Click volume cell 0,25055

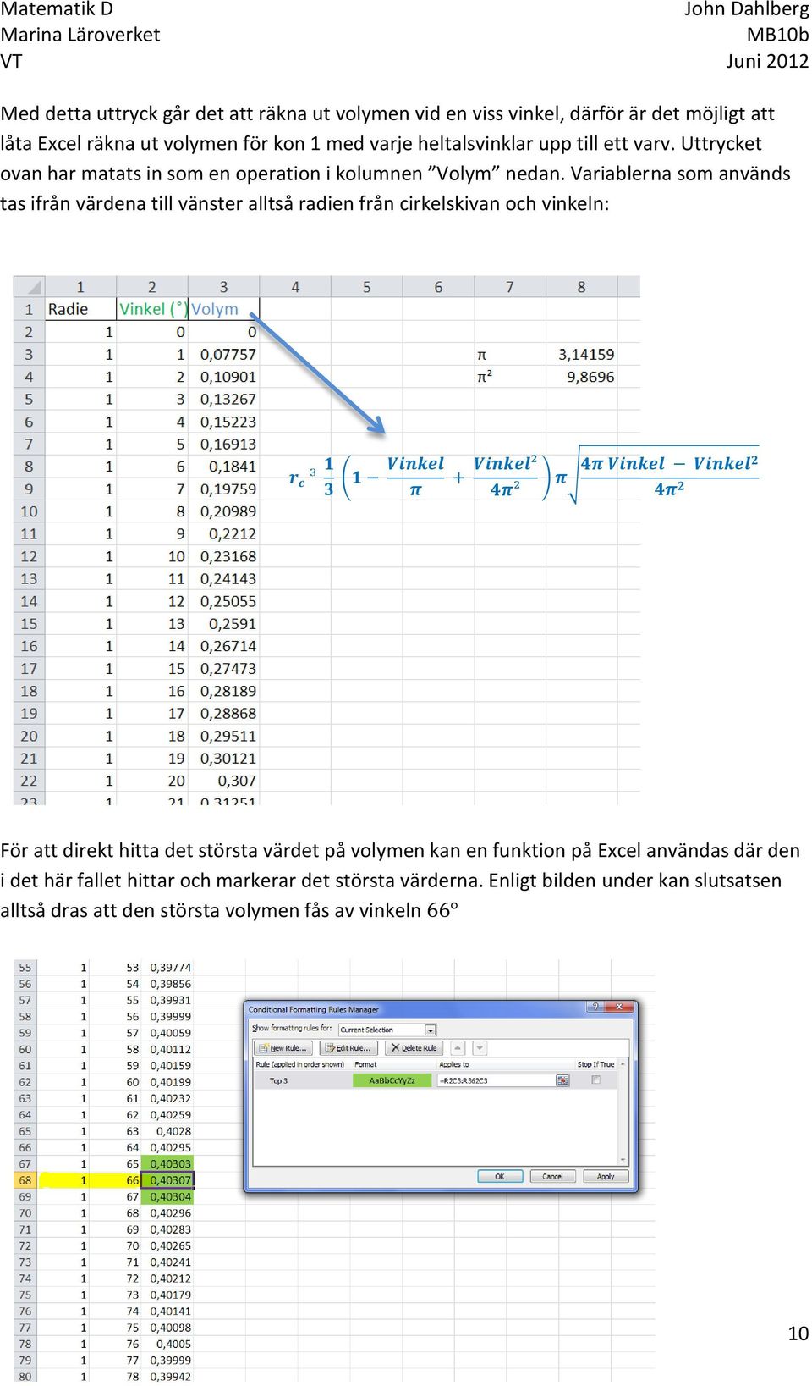coord(223,601)
